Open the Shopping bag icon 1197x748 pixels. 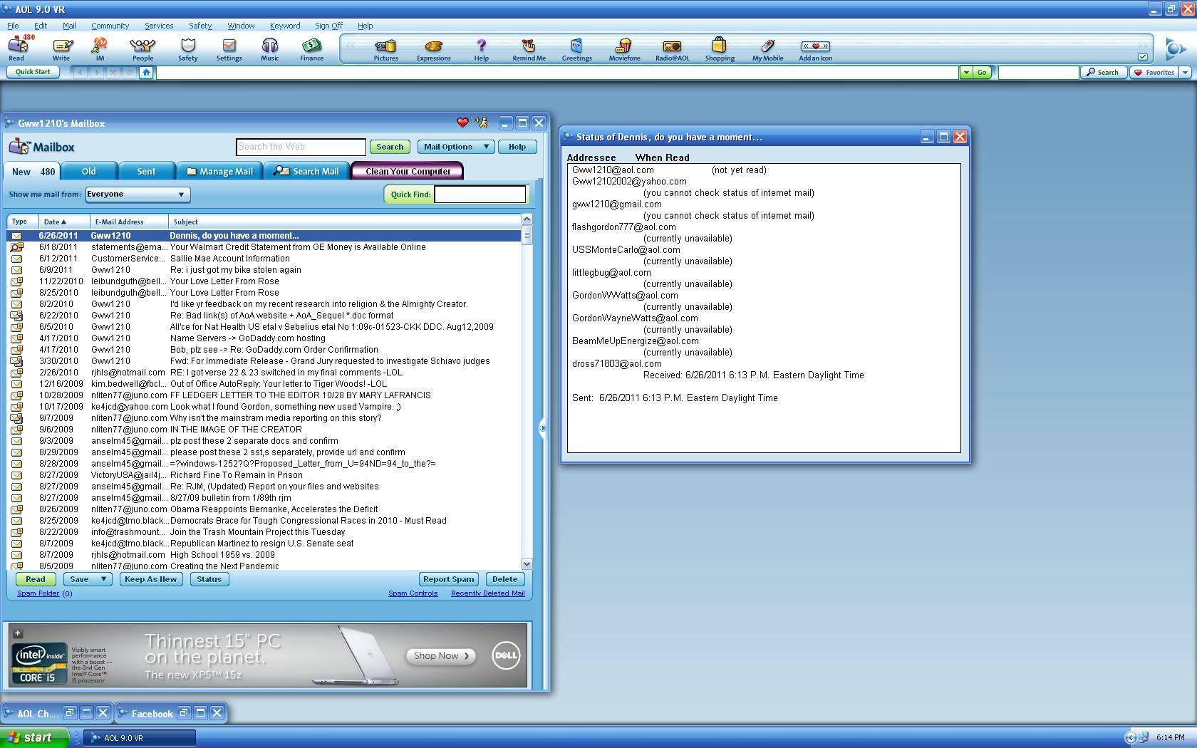(720, 50)
